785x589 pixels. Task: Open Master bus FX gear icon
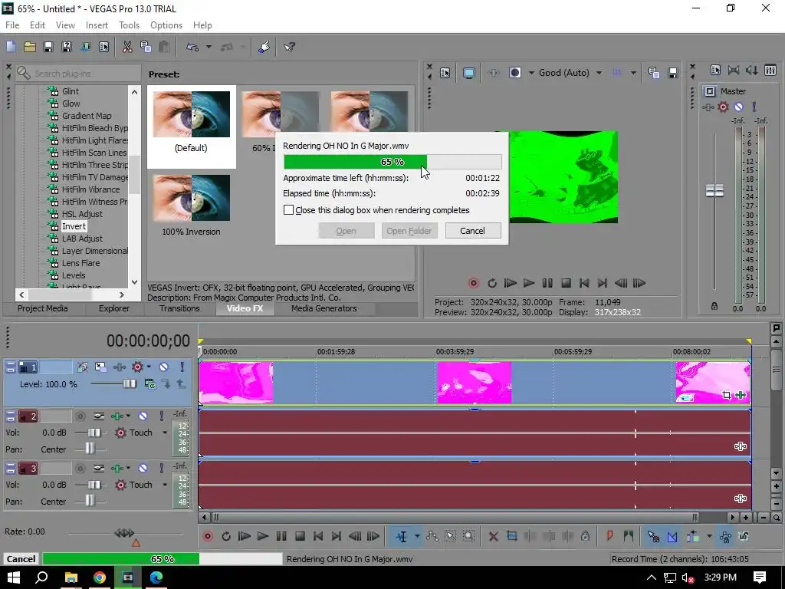[723, 107]
